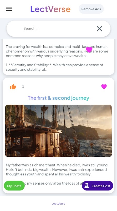This screenshot has width=117, height=211.
Task: Toggle favorite heart on journey post
Action: coord(104,87)
